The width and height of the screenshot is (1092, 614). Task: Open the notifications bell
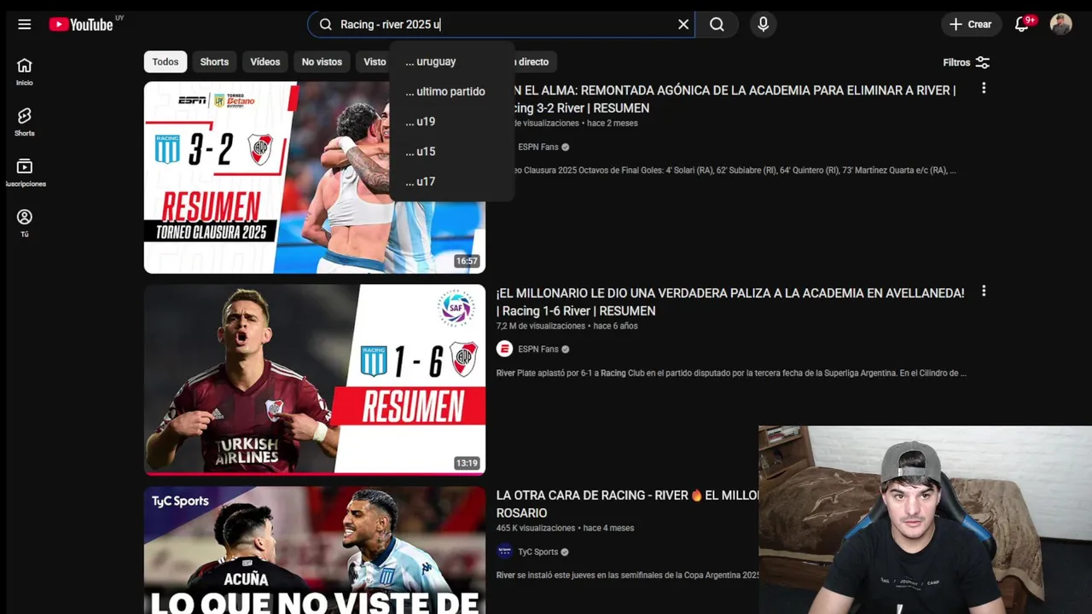(1021, 25)
